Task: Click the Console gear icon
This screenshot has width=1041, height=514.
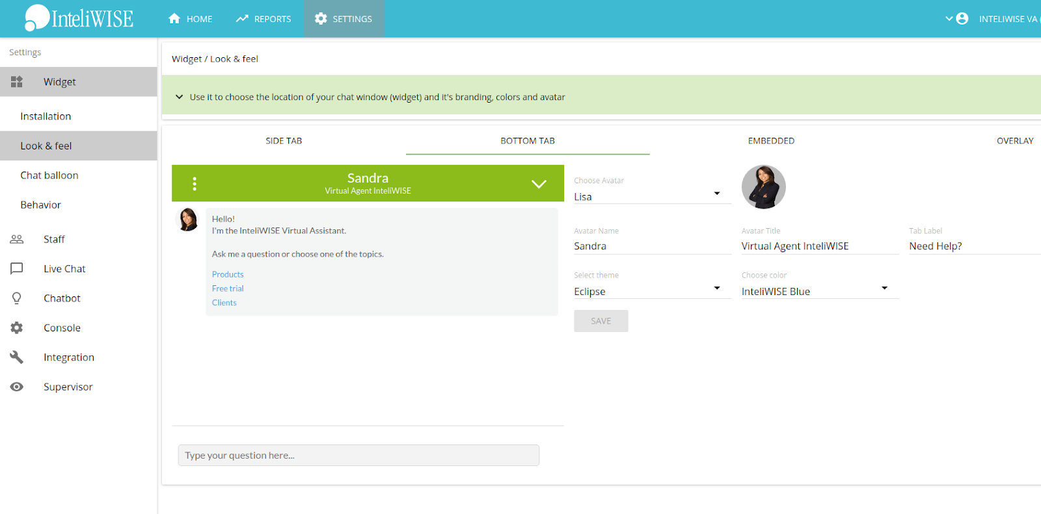Action: (x=17, y=328)
